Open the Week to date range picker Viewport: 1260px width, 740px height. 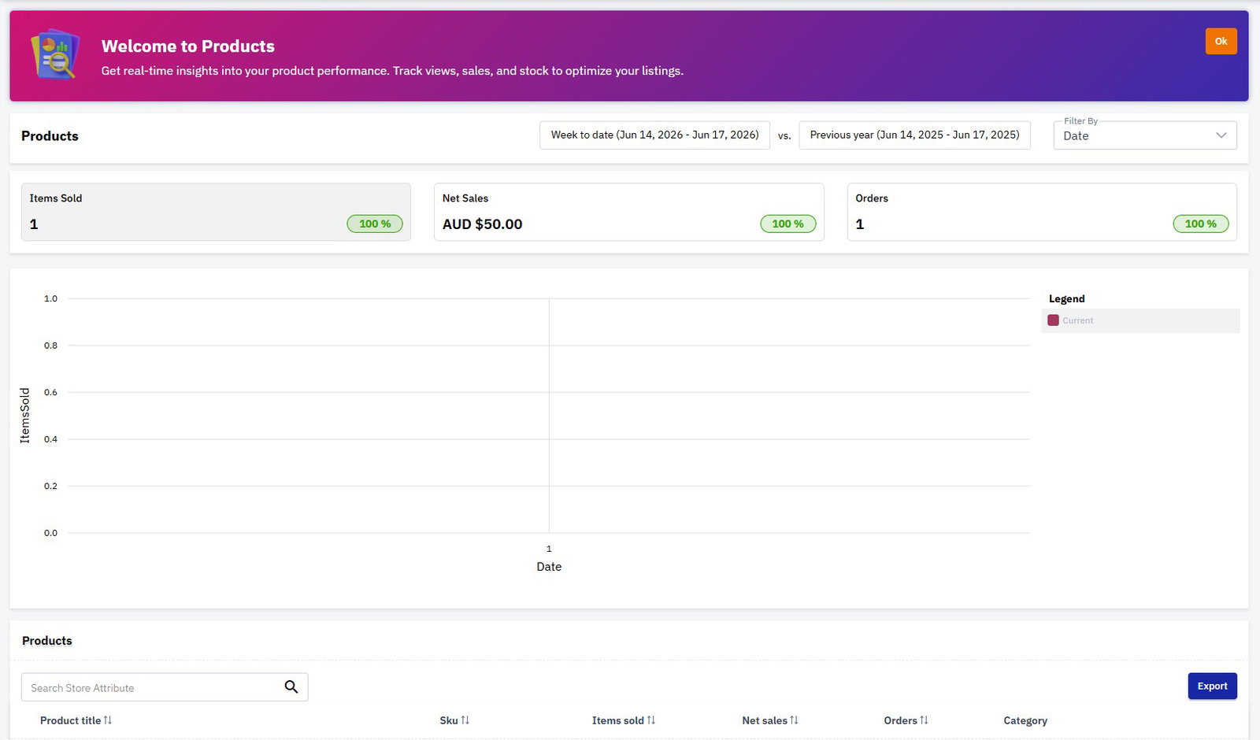click(x=654, y=135)
